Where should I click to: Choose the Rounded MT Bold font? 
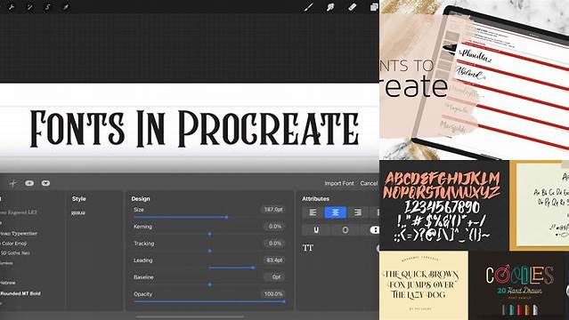20,293
